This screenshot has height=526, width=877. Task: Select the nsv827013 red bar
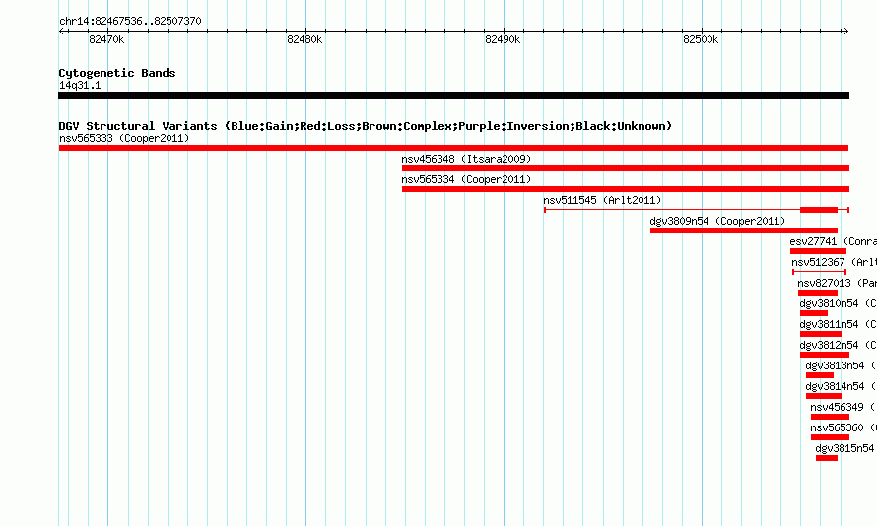click(818, 293)
